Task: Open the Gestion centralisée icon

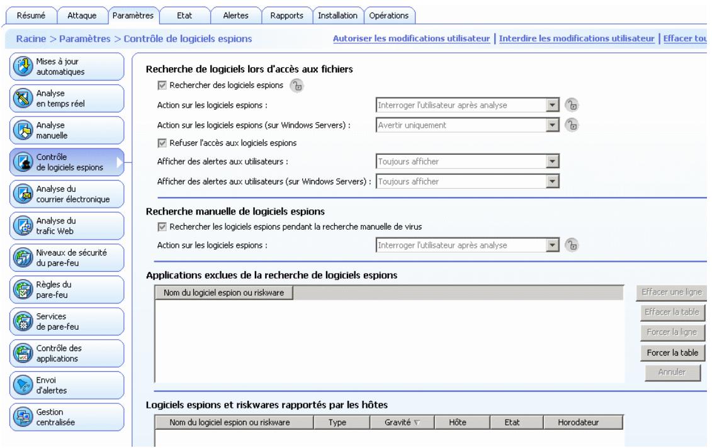Action: point(23,417)
